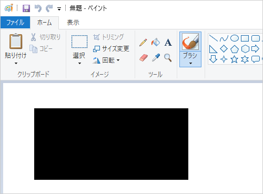Expand the 選択 dropdown arrow

[x=79, y=63]
